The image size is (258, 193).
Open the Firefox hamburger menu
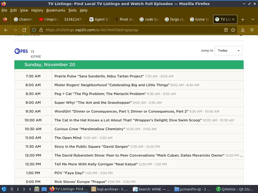click(252, 30)
